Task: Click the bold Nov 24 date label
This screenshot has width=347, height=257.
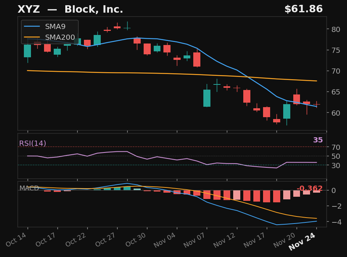Action: click(302, 241)
